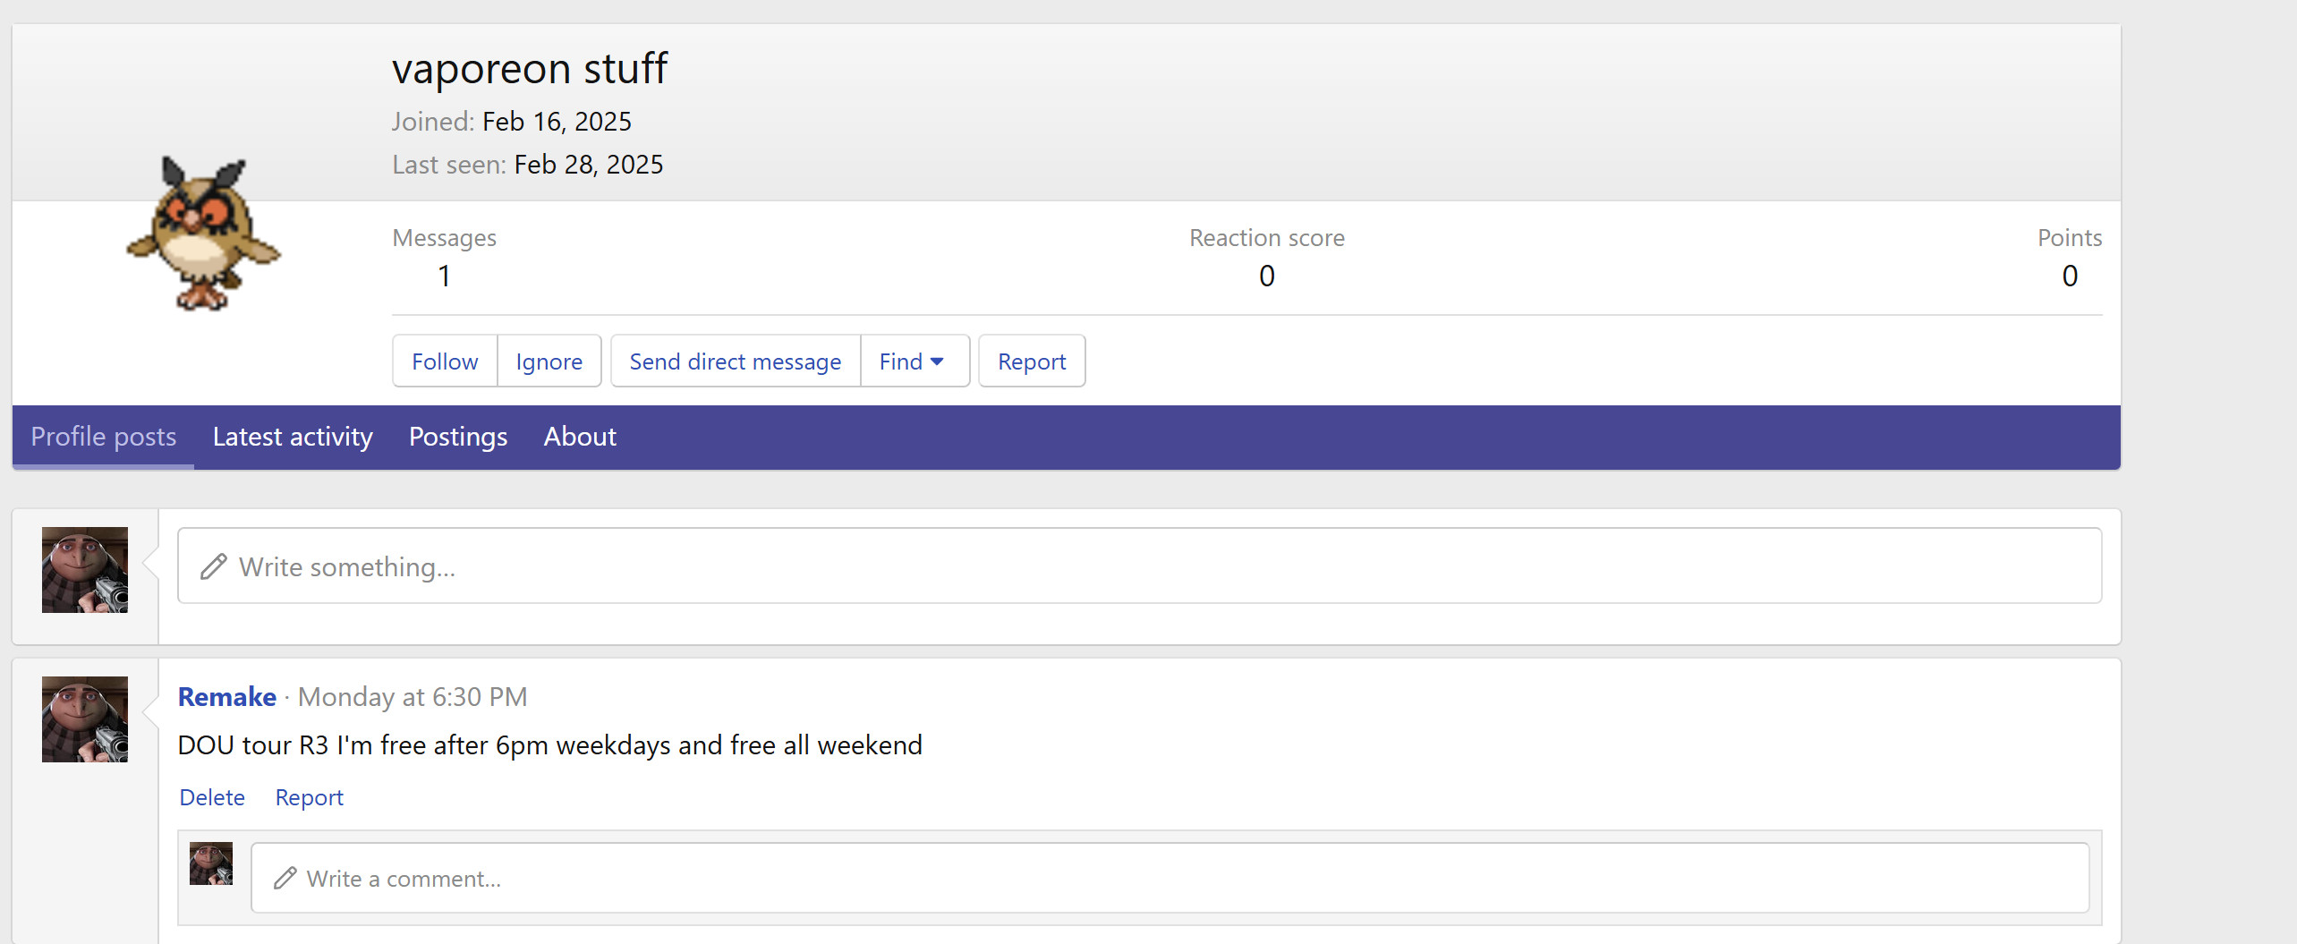Click the small avatar beside the comment box
The width and height of the screenshot is (2297, 944).
click(x=211, y=863)
